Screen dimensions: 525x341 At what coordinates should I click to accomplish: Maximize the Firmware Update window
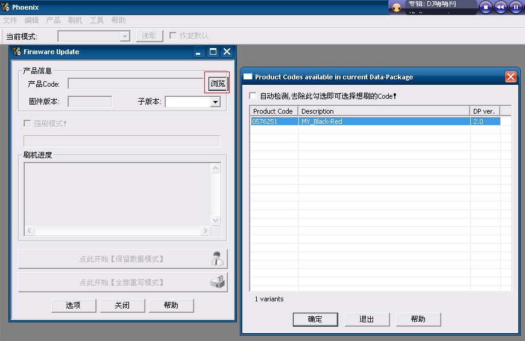pos(213,52)
